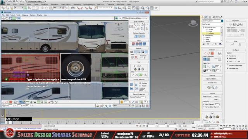Toggle the Prevent Reflattening checkbox
The height and width of the screenshot is (139, 248).
(x=227, y=65)
